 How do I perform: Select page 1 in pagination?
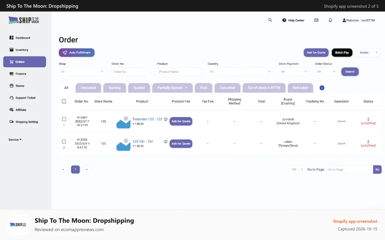click(x=75, y=170)
